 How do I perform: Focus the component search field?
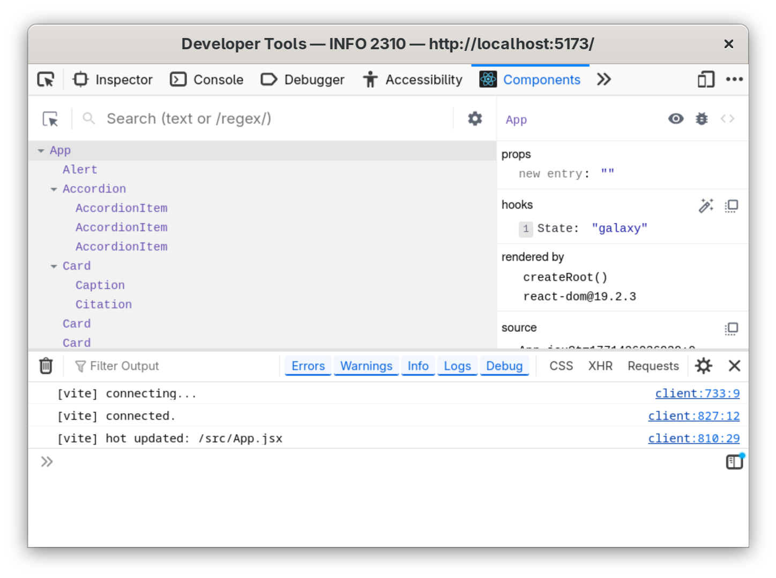(268, 119)
